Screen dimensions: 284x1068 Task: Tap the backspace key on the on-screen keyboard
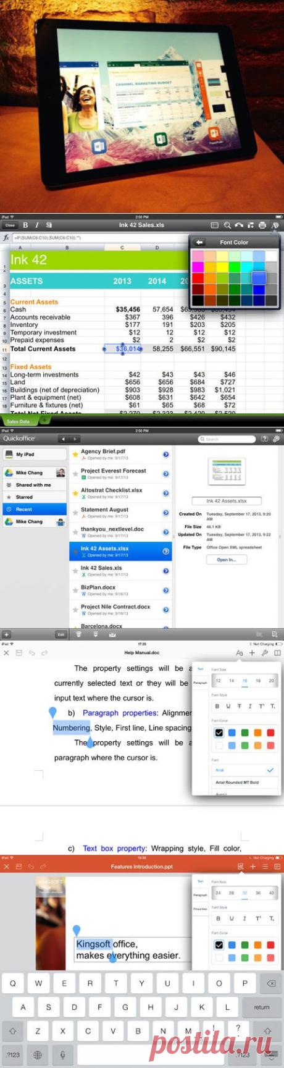pyautogui.click(x=270, y=983)
